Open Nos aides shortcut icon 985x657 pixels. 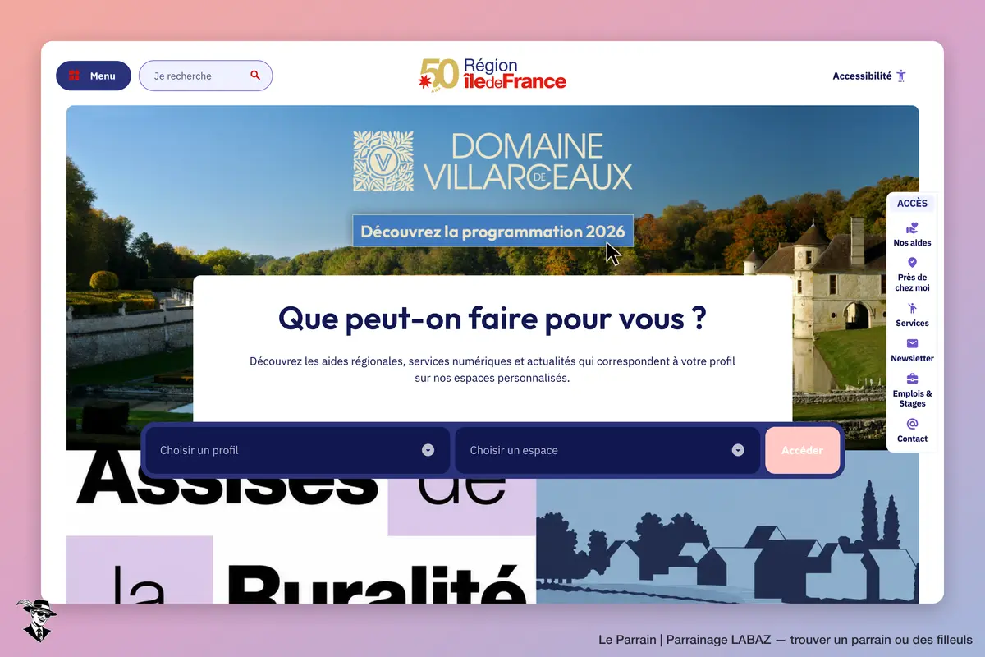point(912,228)
